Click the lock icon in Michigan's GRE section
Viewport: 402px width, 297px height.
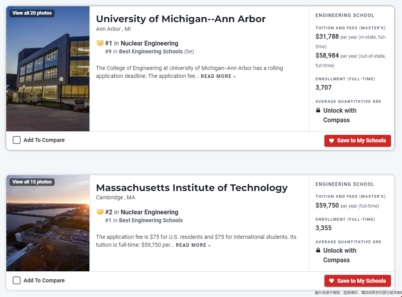click(318, 110)
